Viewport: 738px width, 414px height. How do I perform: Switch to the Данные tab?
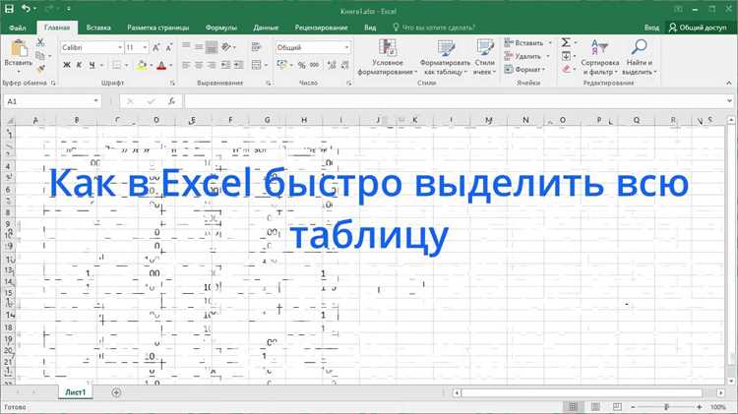(x=266, y=28)
